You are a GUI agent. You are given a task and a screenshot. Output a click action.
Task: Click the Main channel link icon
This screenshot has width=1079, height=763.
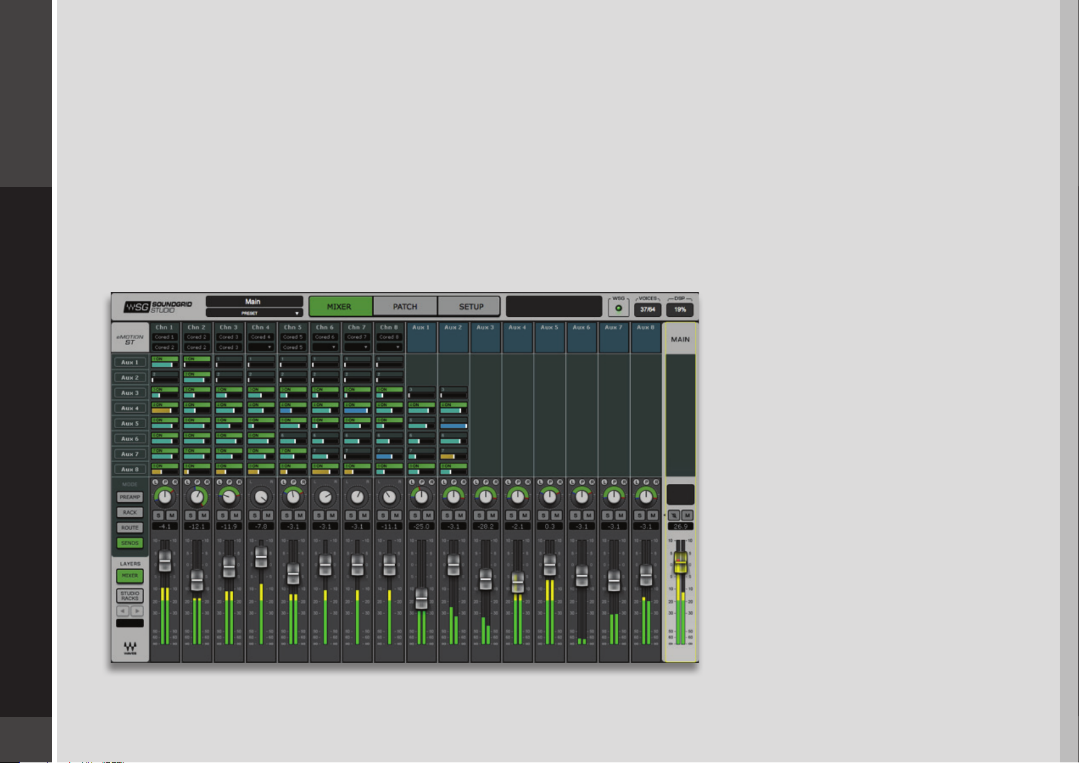click(x=674, y=515)
